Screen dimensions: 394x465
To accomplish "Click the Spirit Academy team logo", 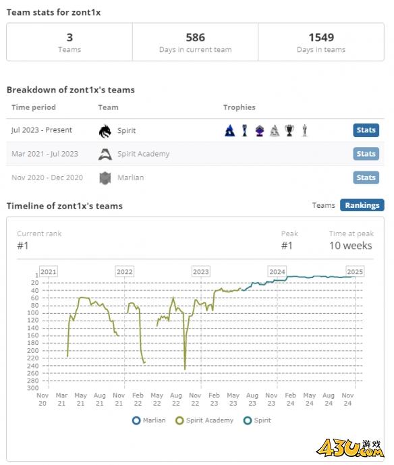I will pyautogui.click(x=105, y=154).
